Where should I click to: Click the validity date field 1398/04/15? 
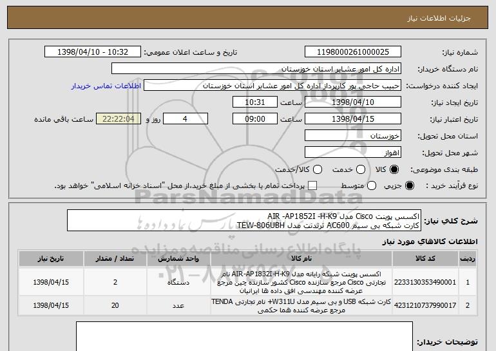353,119
